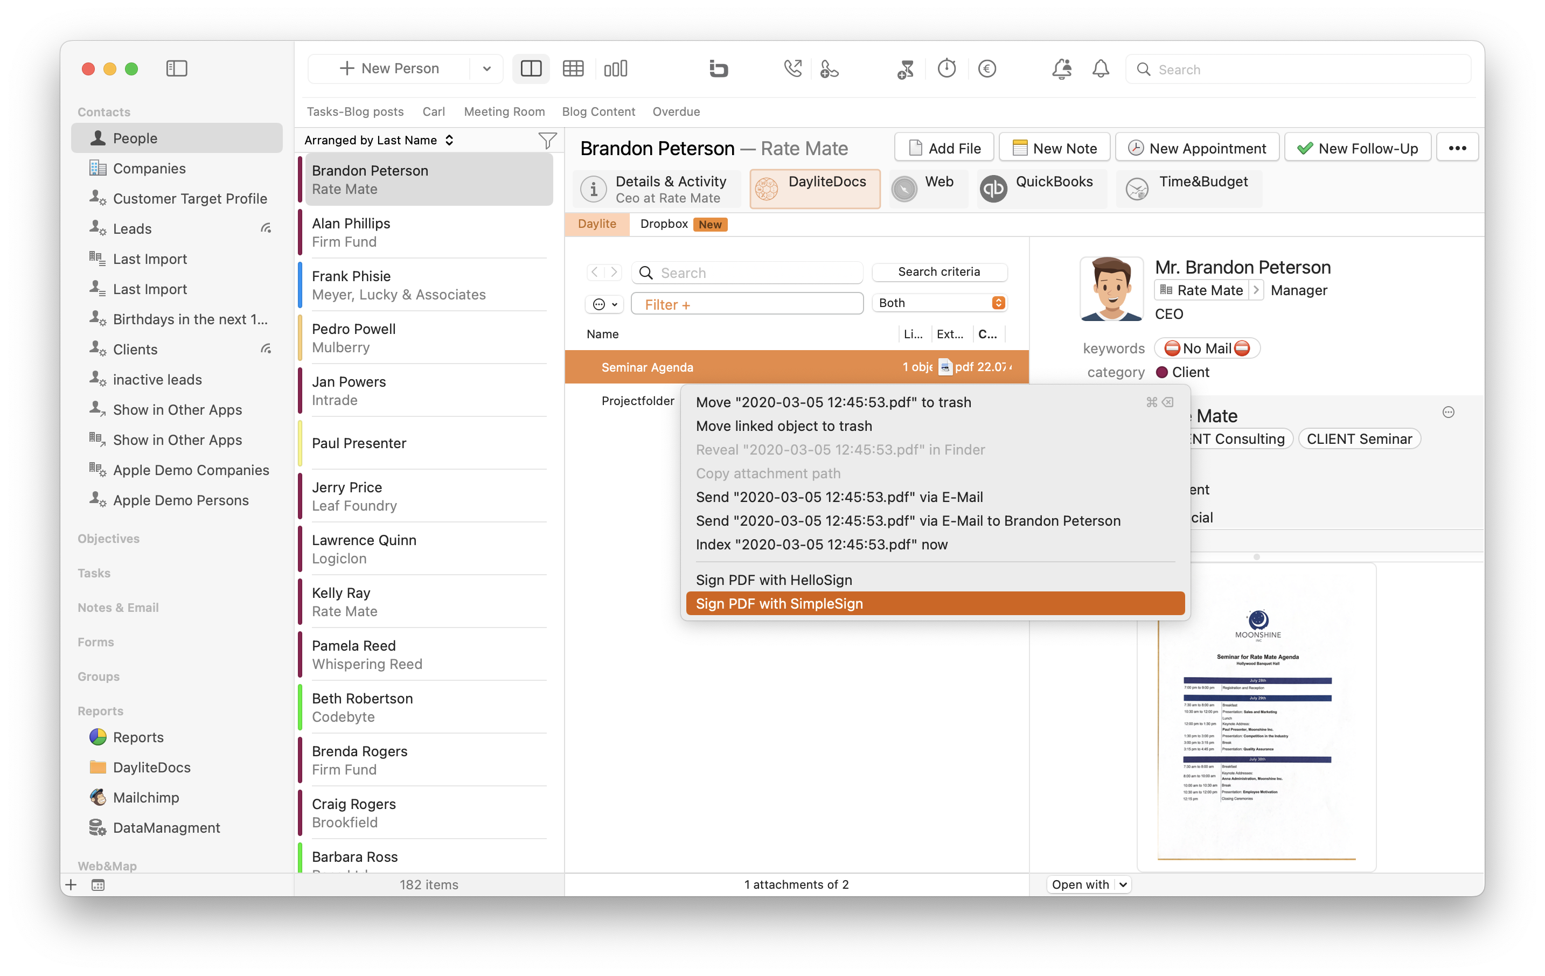Switch to board columns view
1545x976 pixels.
coord(615,68)
